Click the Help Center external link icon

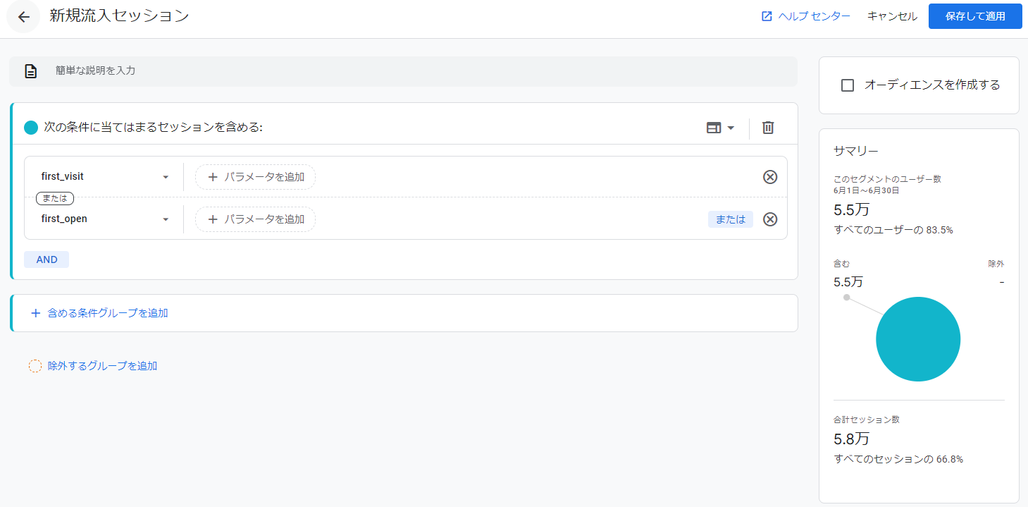[x=767, y=16]
